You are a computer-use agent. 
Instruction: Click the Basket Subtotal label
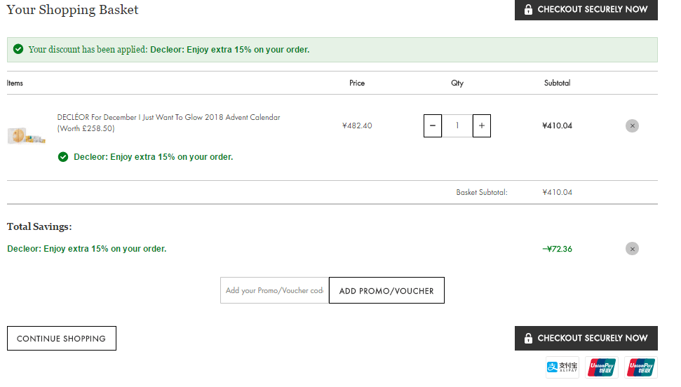pos(482,192)
